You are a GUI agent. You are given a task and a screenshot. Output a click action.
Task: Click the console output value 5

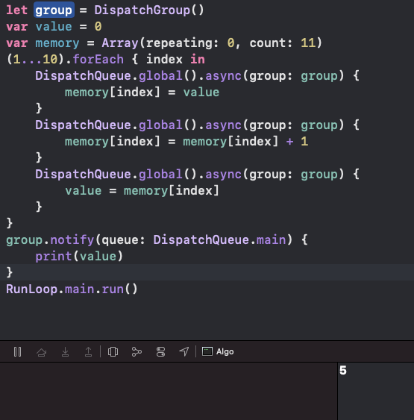(343, 371)
